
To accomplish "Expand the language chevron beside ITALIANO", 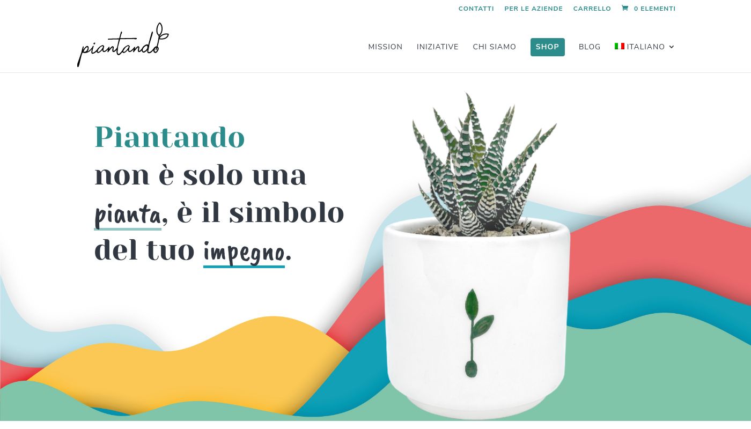I will pyautogui.click(x=671, y=47).
